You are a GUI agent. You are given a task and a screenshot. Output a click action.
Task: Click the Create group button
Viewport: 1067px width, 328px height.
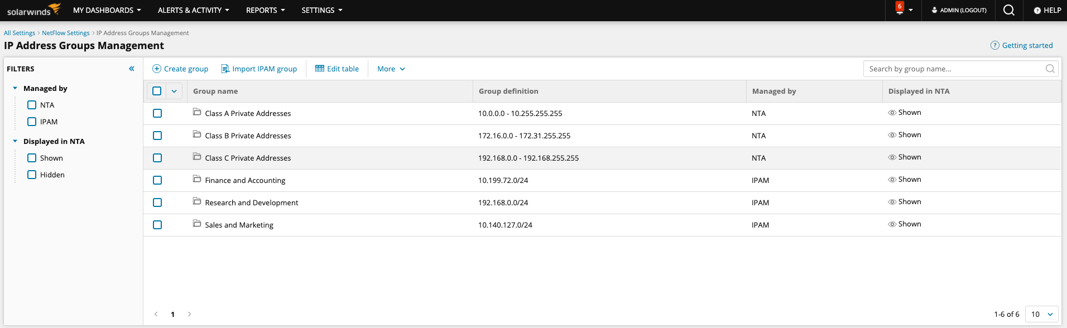click(180, 69)
